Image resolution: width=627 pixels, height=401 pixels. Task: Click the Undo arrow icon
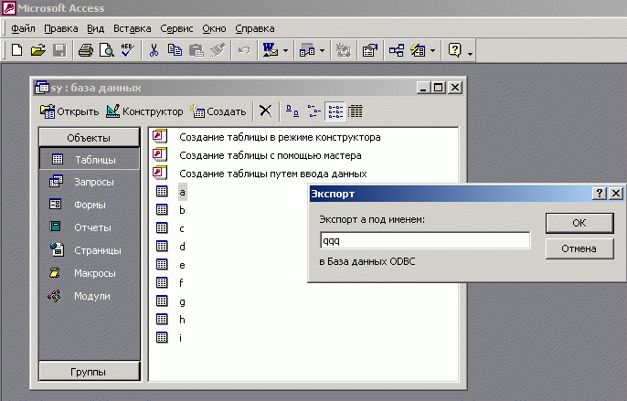click(x=243, y=50)
